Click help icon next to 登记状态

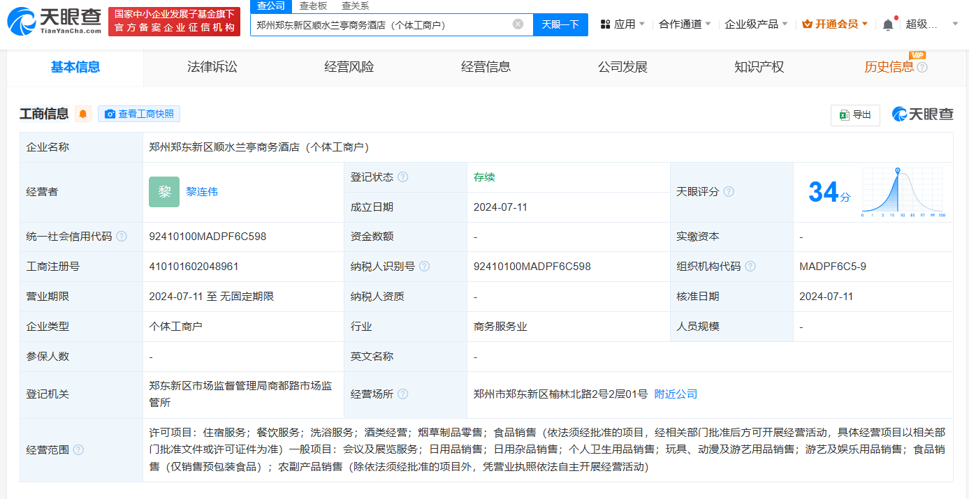point(403,177)
